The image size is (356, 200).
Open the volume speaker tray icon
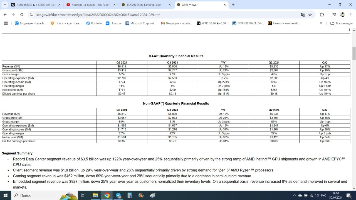[317, 195]
